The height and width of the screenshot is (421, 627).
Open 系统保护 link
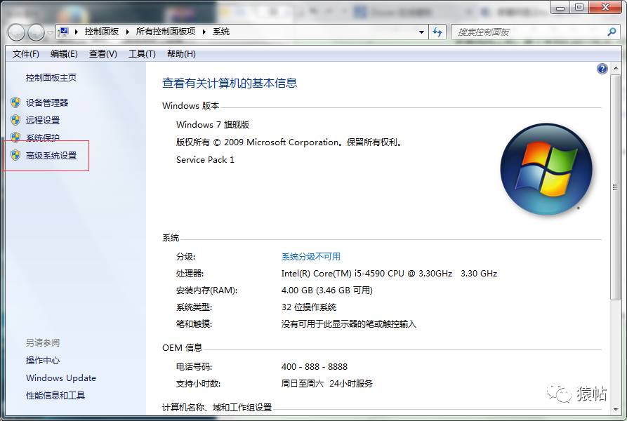tap(43, 138)
